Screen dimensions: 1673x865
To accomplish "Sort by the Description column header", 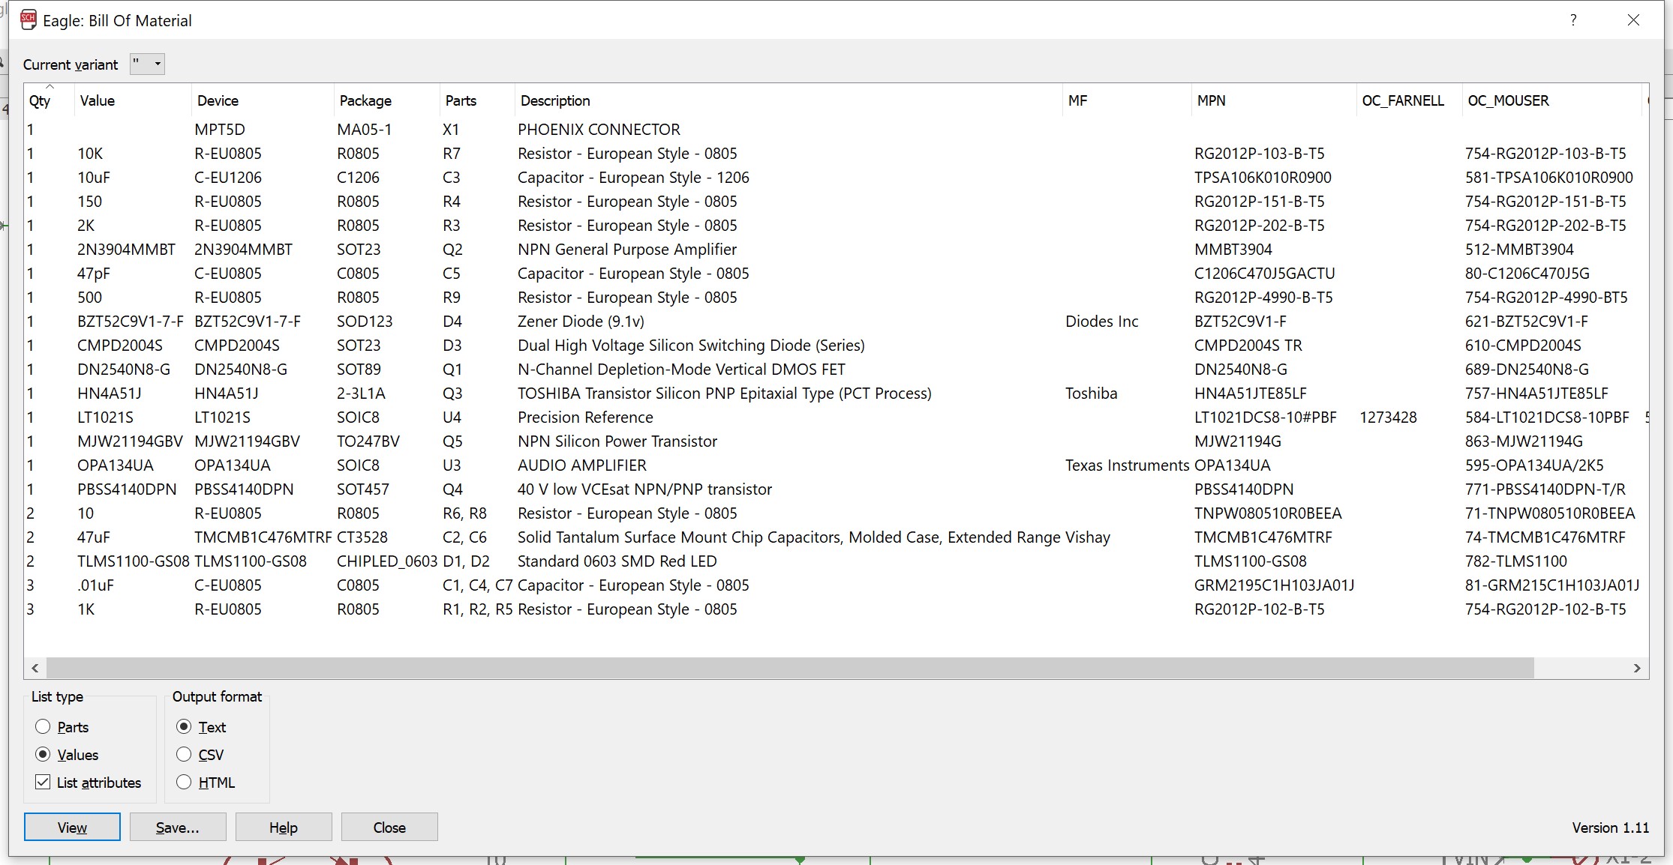I will pos(555,100).
